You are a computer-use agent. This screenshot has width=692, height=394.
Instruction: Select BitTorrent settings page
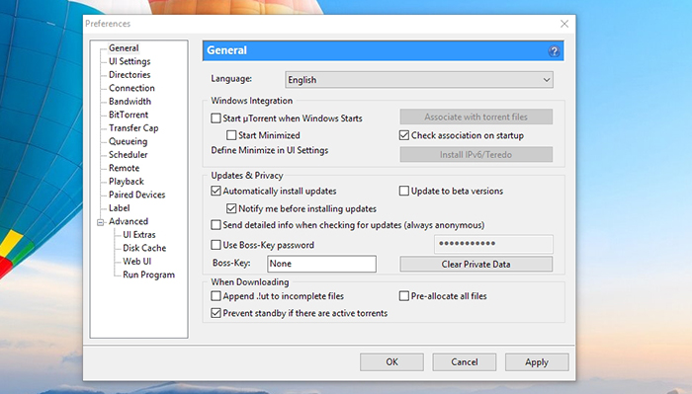[129, 115]
